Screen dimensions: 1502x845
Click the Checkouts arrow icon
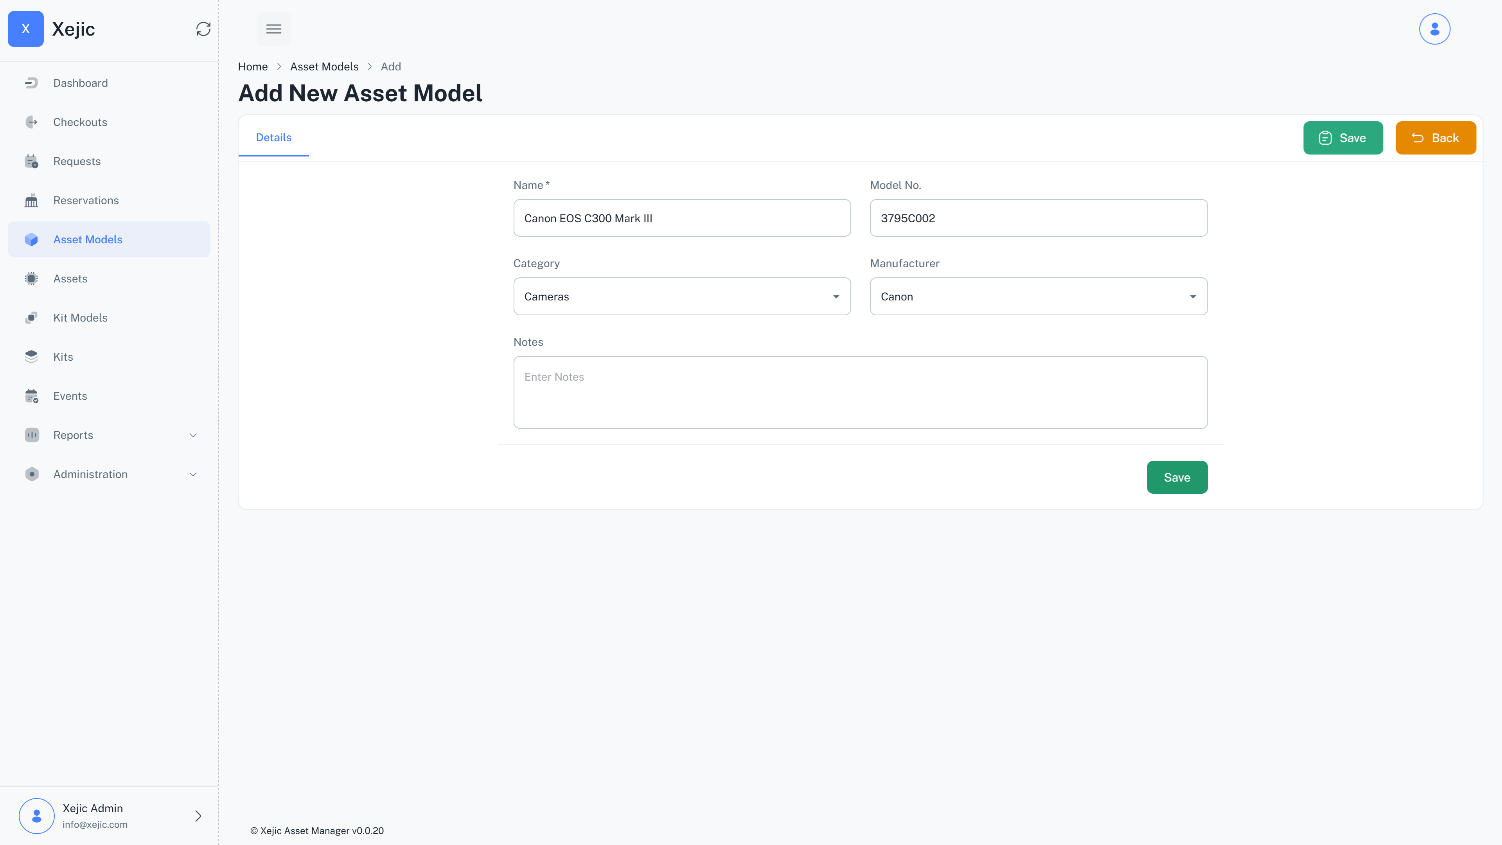click(x=31, y=122)
